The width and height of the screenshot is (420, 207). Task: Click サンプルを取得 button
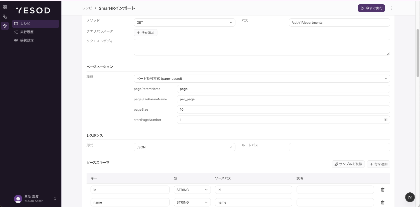click(348, 164)
